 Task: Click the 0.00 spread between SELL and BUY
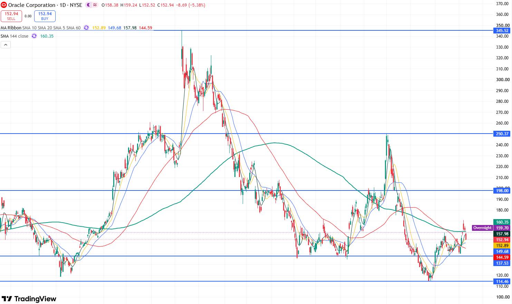[x=28, y=16]
